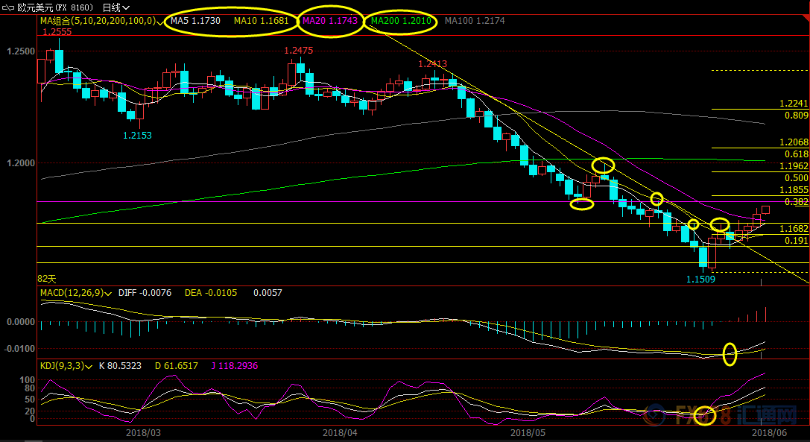This screenshot has height=442, width=810.
Task: Click the swap icon before 欧元美元 title
Action: tap(7, 7)
